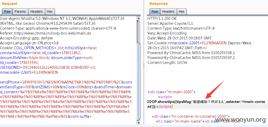Click the sendPhone parameter name
Viewport: 268px width, 127px height.
pyautogui.click(x=10, y=82)
